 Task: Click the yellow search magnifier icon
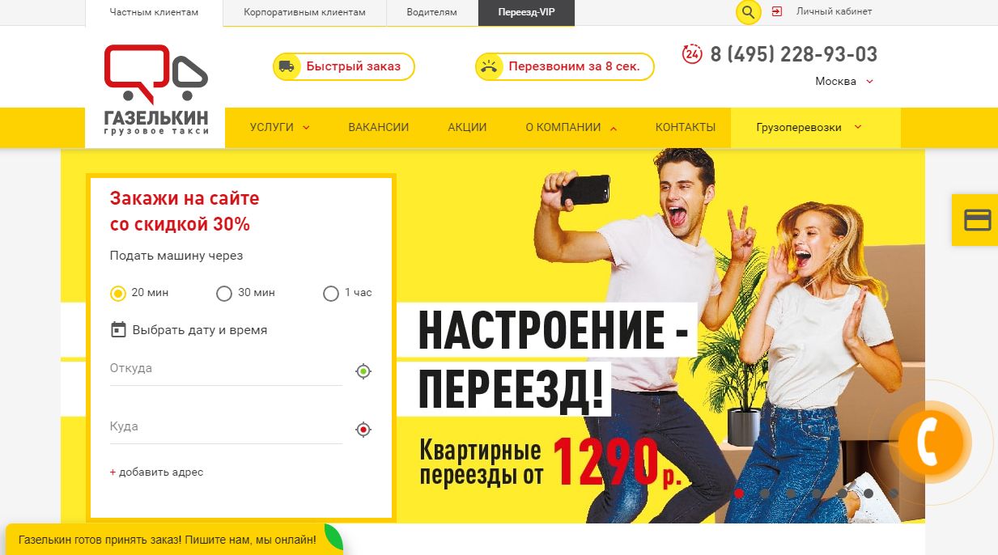click(748, 12)
